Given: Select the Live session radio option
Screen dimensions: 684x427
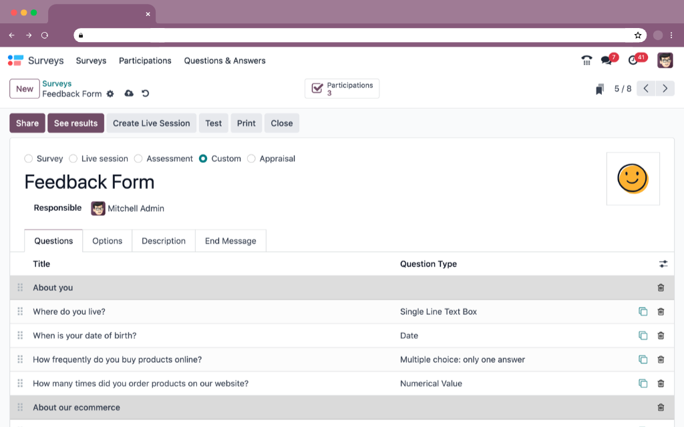Looking at the screenshot, I should [x=73, y=159].
